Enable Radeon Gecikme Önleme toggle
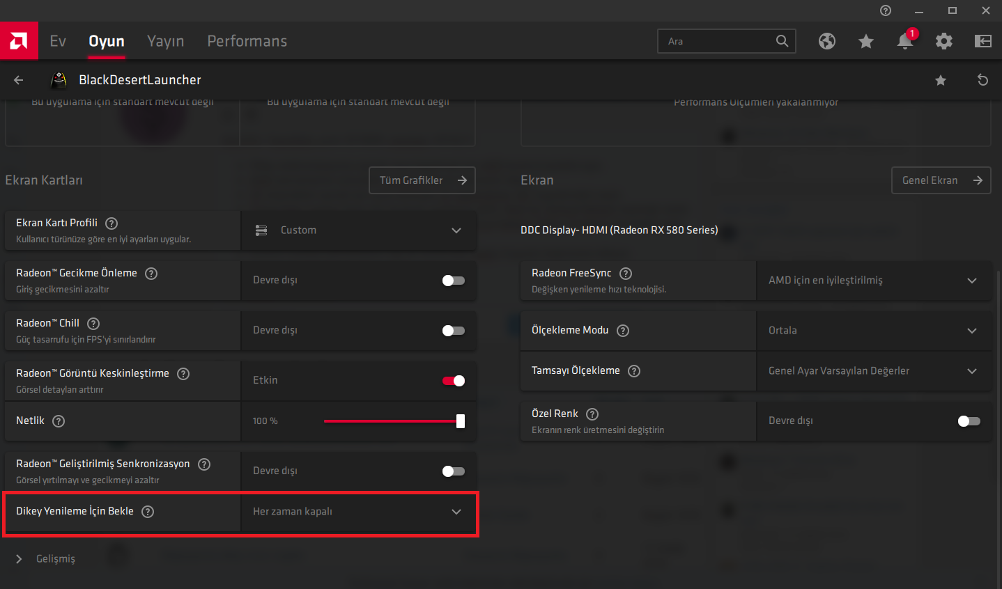Screen dimensions: 1002x589 click(x=453, y=281)
